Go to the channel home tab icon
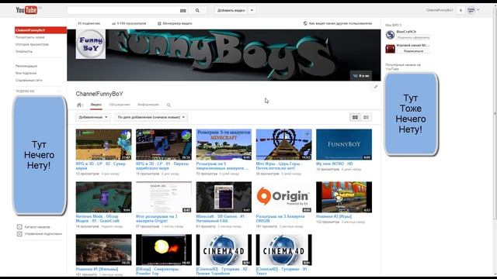Screen dimensions: 497x279 79,105
